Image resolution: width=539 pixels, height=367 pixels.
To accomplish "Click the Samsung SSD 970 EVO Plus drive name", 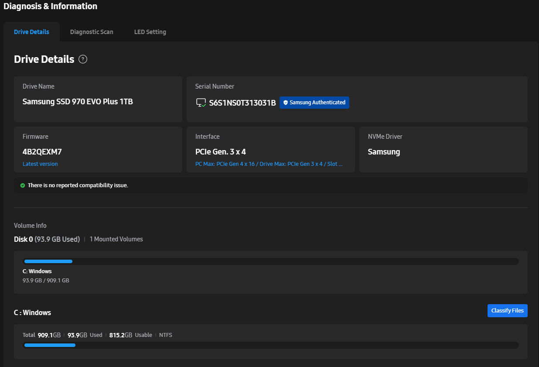I will [x=78, y=102].
